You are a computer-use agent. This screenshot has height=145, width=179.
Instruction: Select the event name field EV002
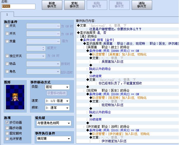coord(18,6)
